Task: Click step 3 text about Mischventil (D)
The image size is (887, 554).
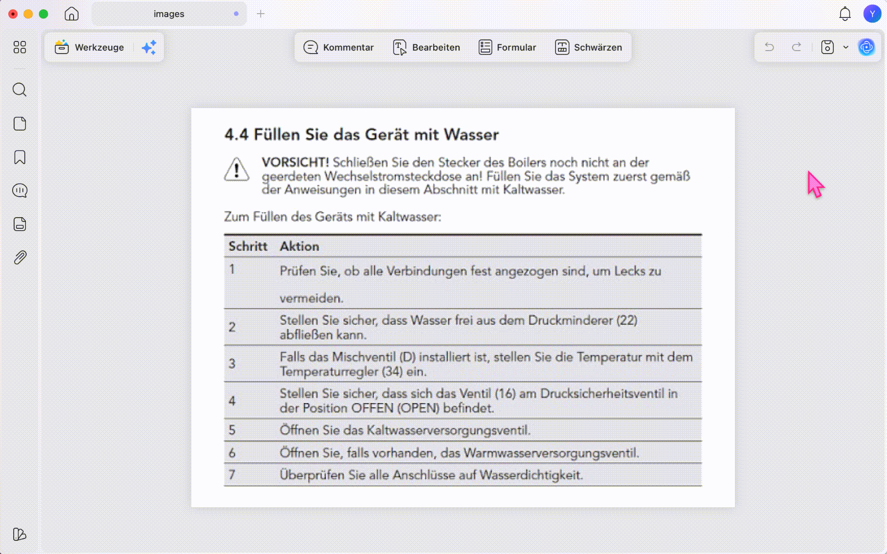Action: coord(486,364)
